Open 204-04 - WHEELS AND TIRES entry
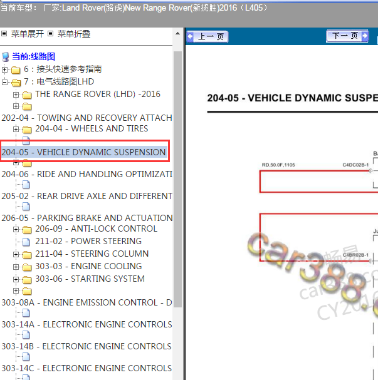Image resolution: width=378 pixels, height=380 pixels. 92,128
